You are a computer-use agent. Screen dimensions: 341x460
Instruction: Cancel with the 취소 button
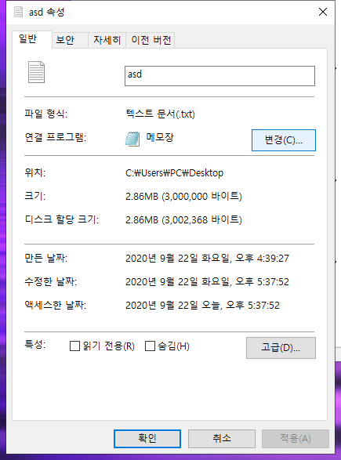[x=222, y=439]
